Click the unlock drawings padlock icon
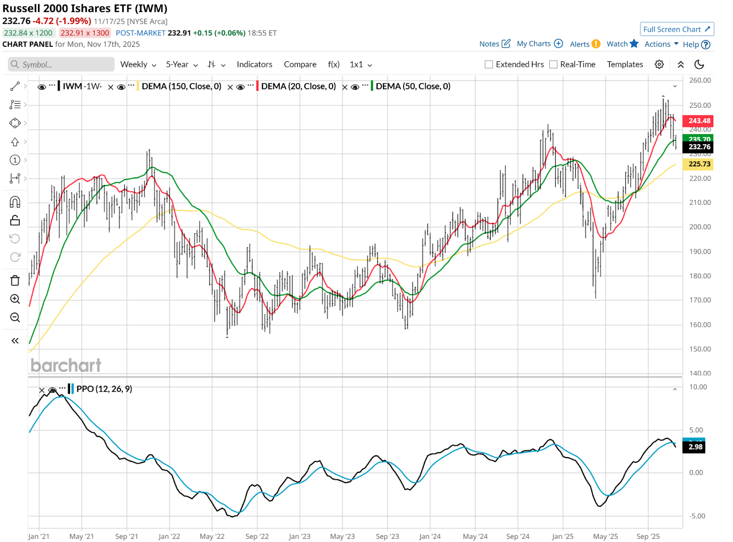Screen dimensions: 733x542 click(x=15, y=221)
